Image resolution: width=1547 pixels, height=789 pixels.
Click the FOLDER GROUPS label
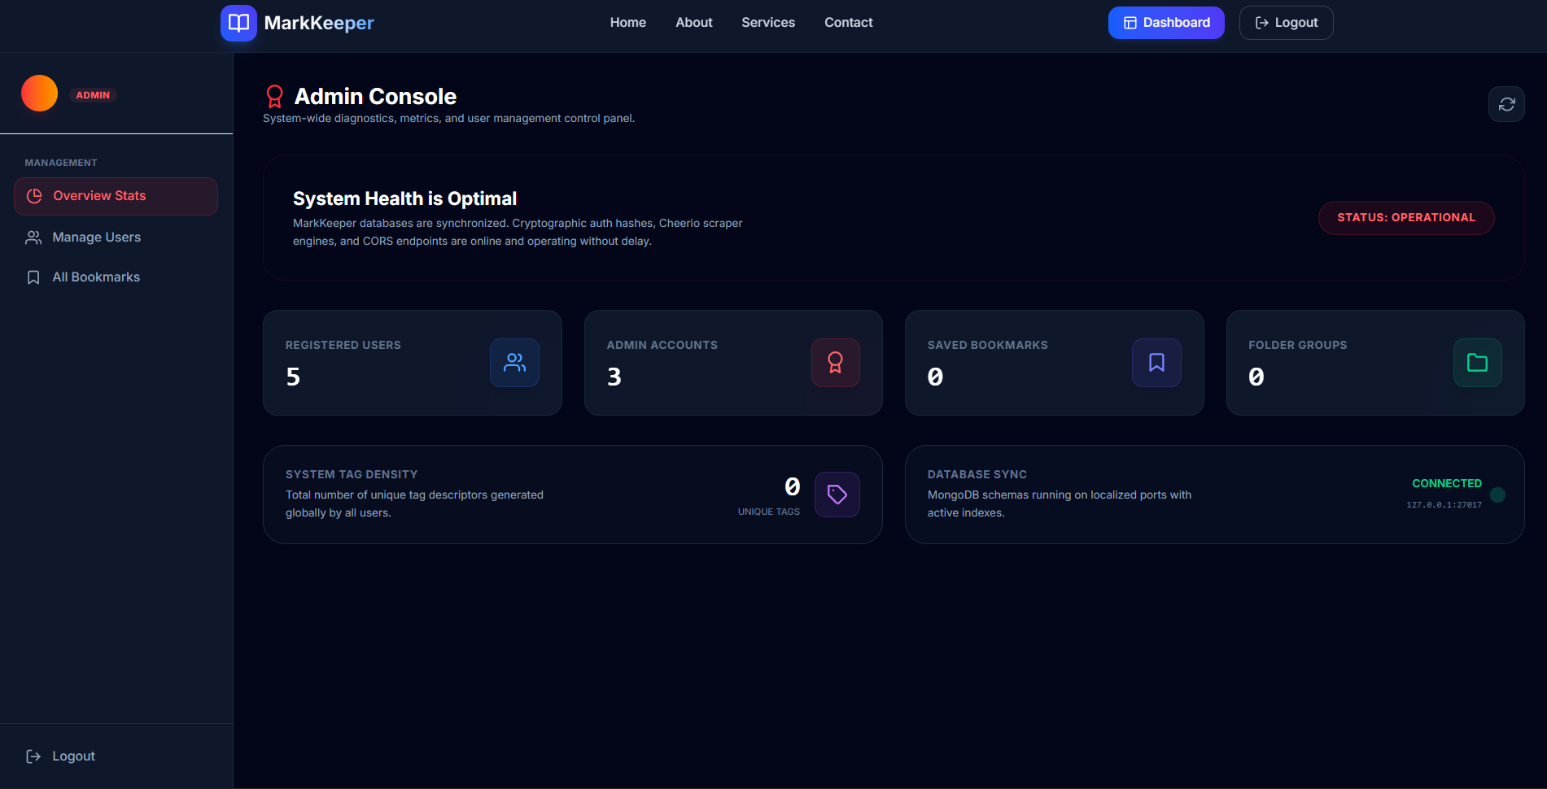1298,345
